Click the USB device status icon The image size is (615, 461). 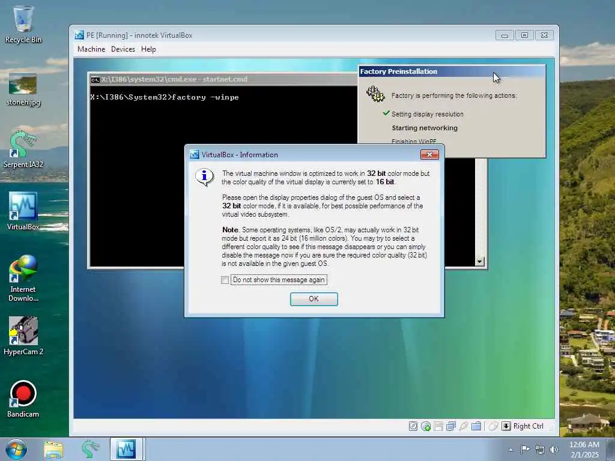[x=464, y=426]
